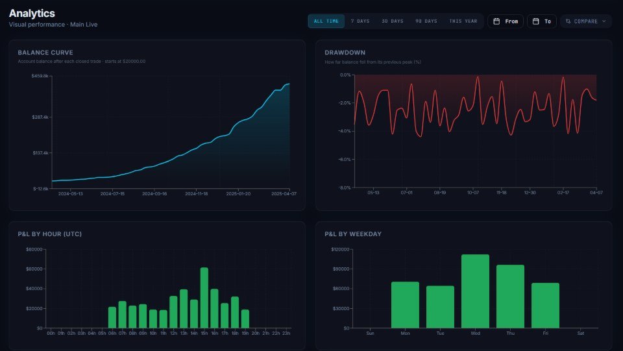Screen dimensions: 623x351
Task: Click the 15h bar in hourly P&L
Action: click(204, 298)
